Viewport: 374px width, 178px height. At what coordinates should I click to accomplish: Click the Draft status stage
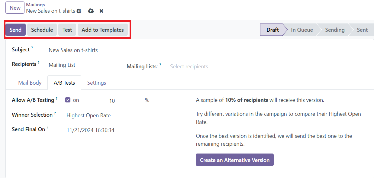(273, 30)
